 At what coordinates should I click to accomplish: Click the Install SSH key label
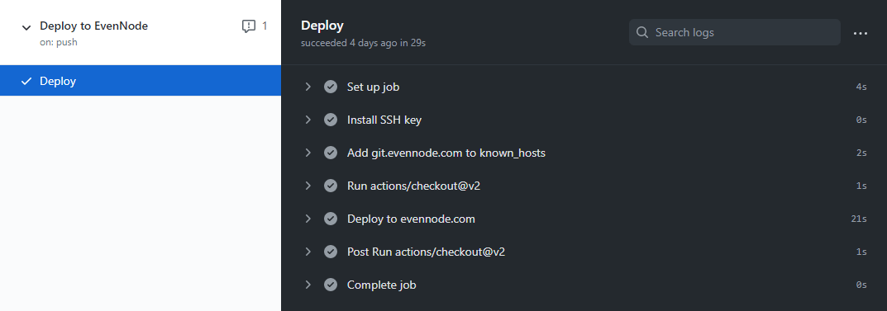pos(384,120)
